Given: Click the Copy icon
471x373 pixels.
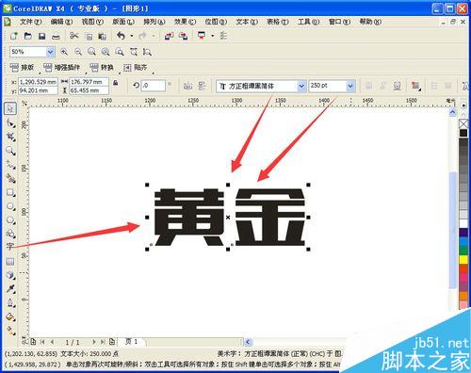Looking at the screenshot, I should click(x=89, y=37).
